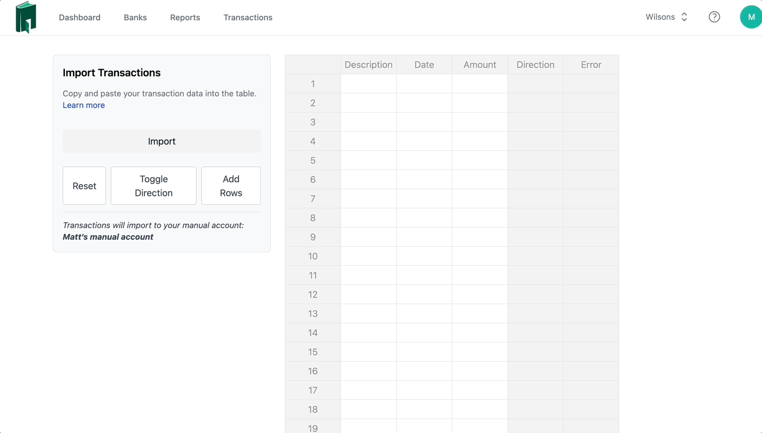Select the Description column header
The height and width of the screenshot is (433, 762).
coord(368,64)
